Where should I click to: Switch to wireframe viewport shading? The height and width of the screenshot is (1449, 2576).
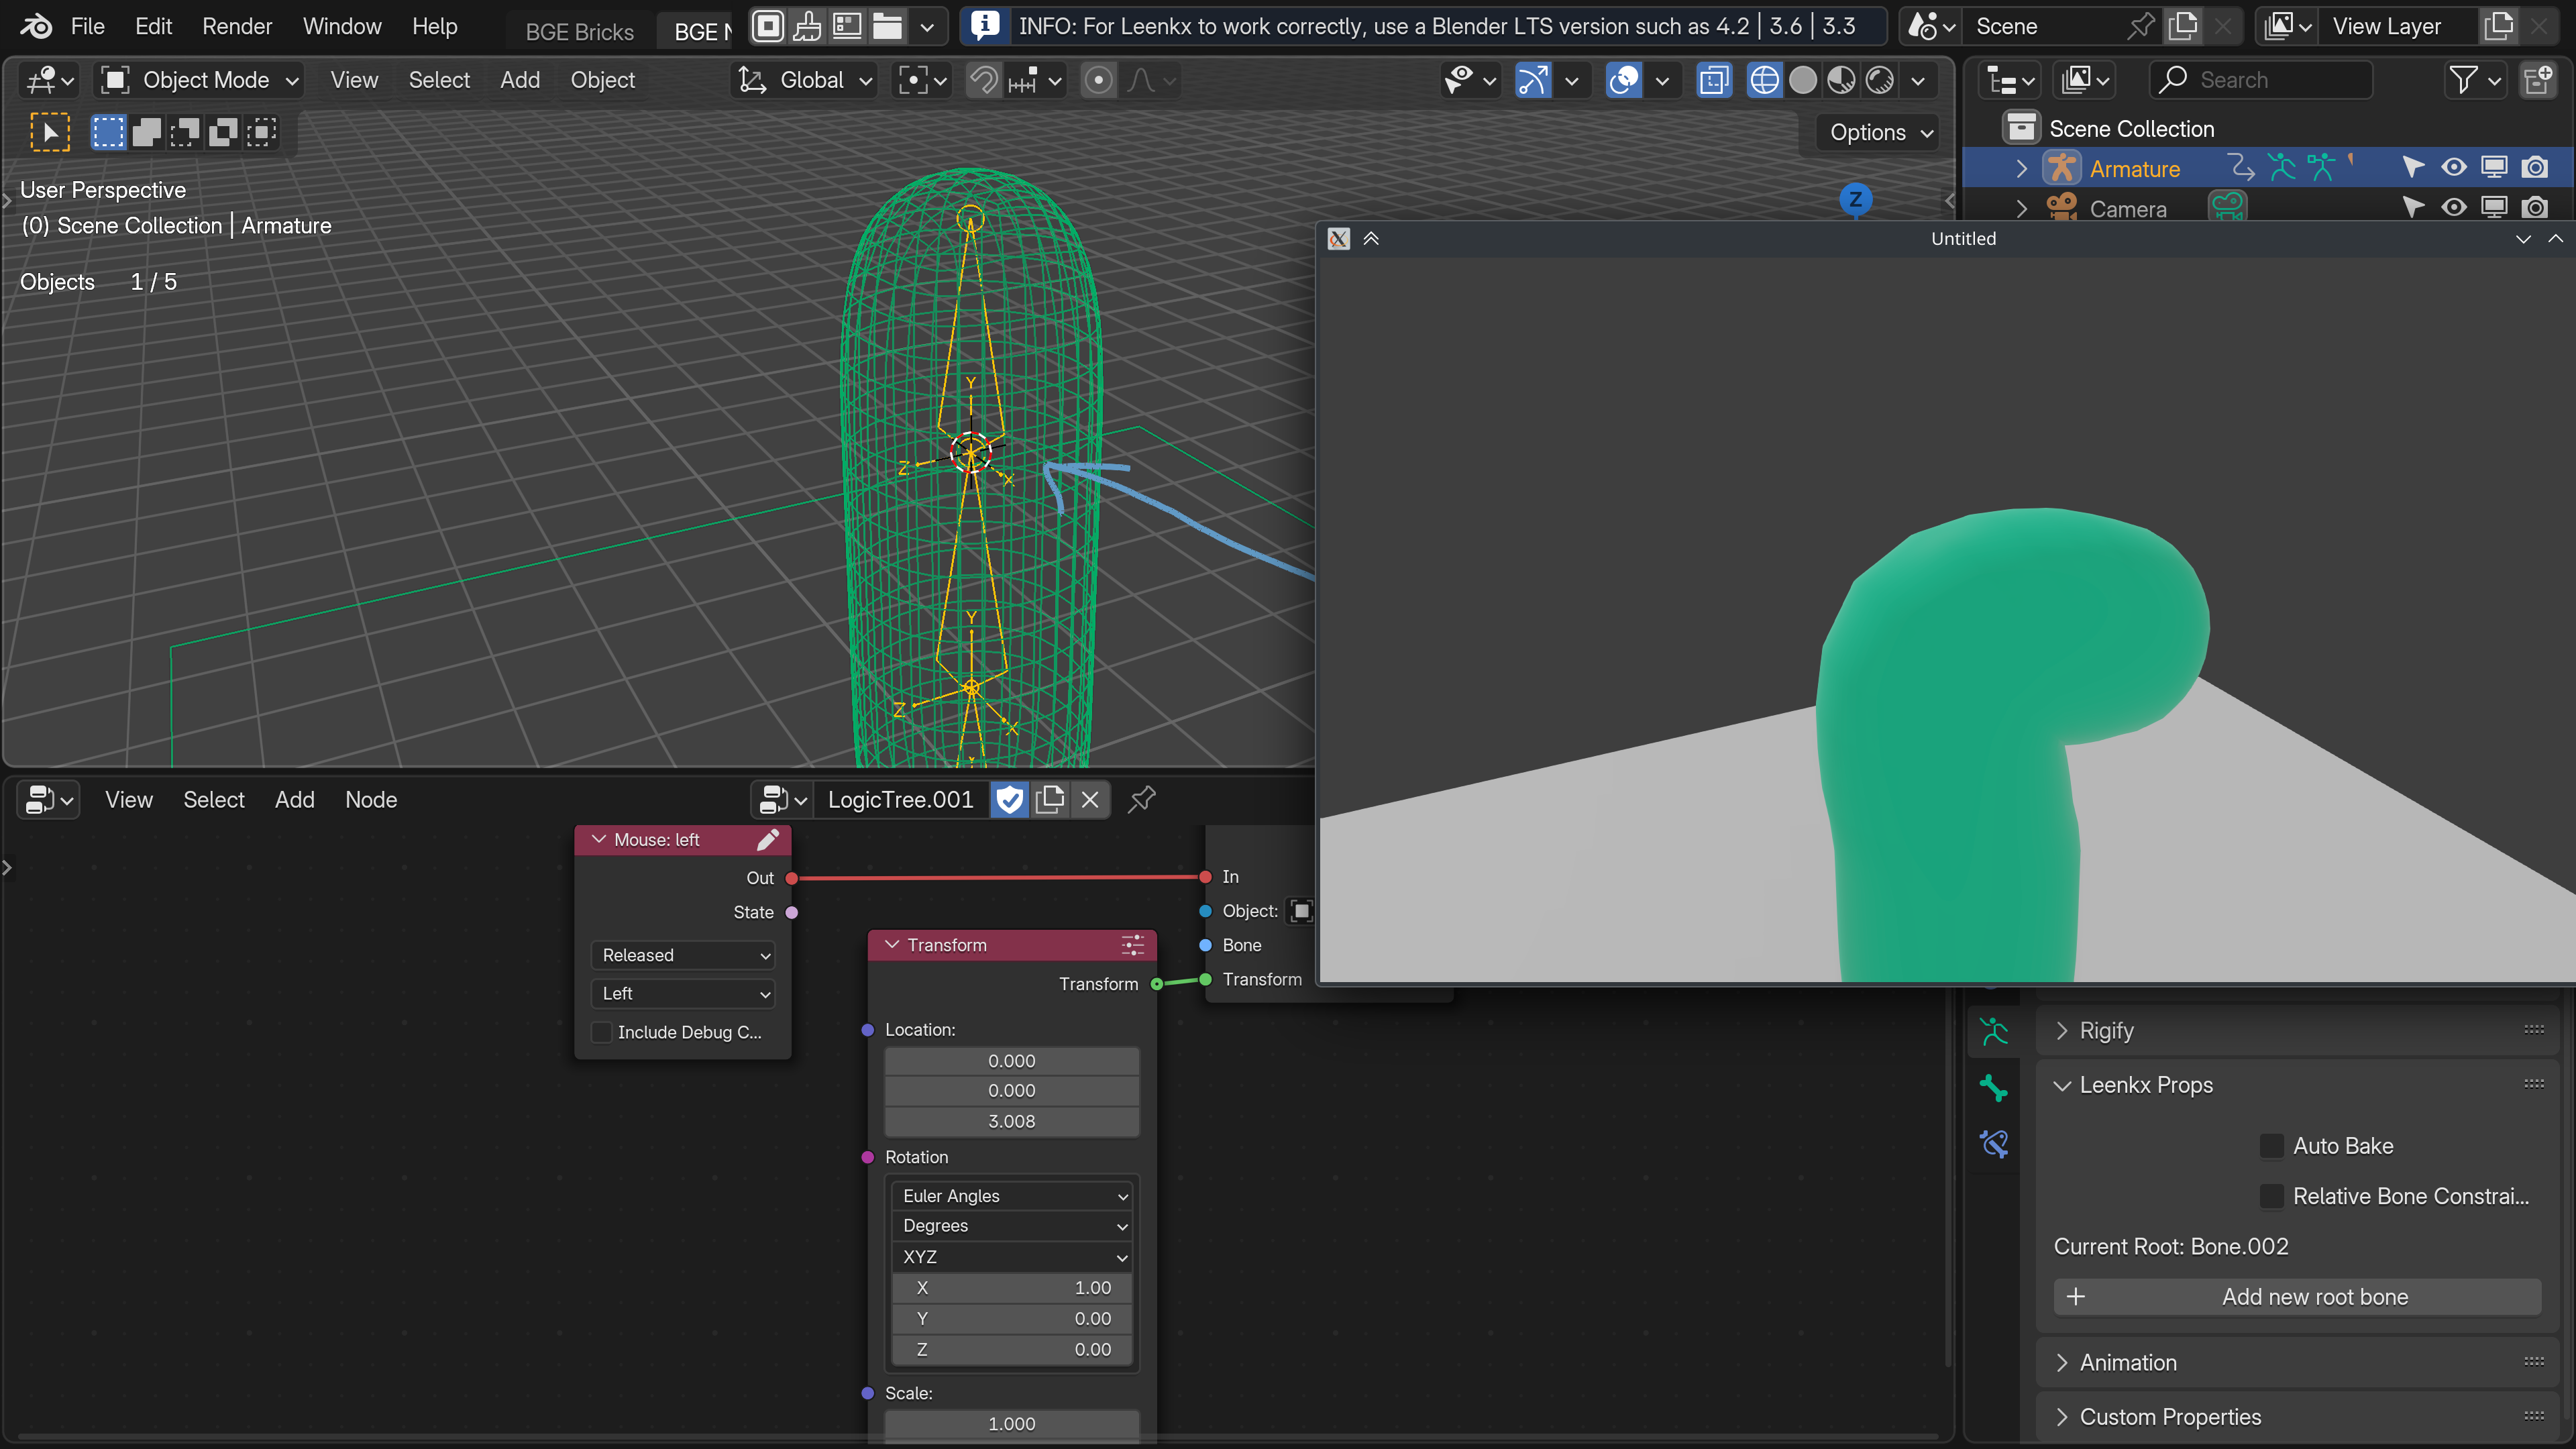coord(1764,80)
